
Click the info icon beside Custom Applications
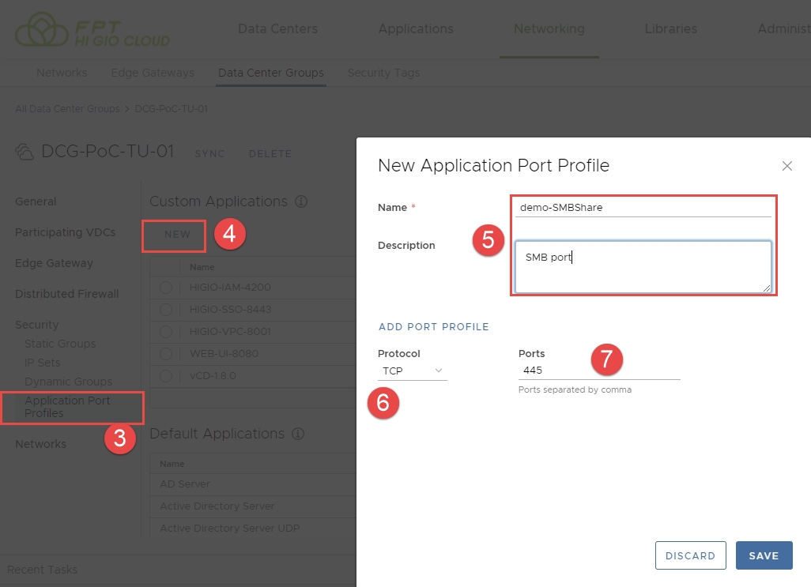coord(300,201)
